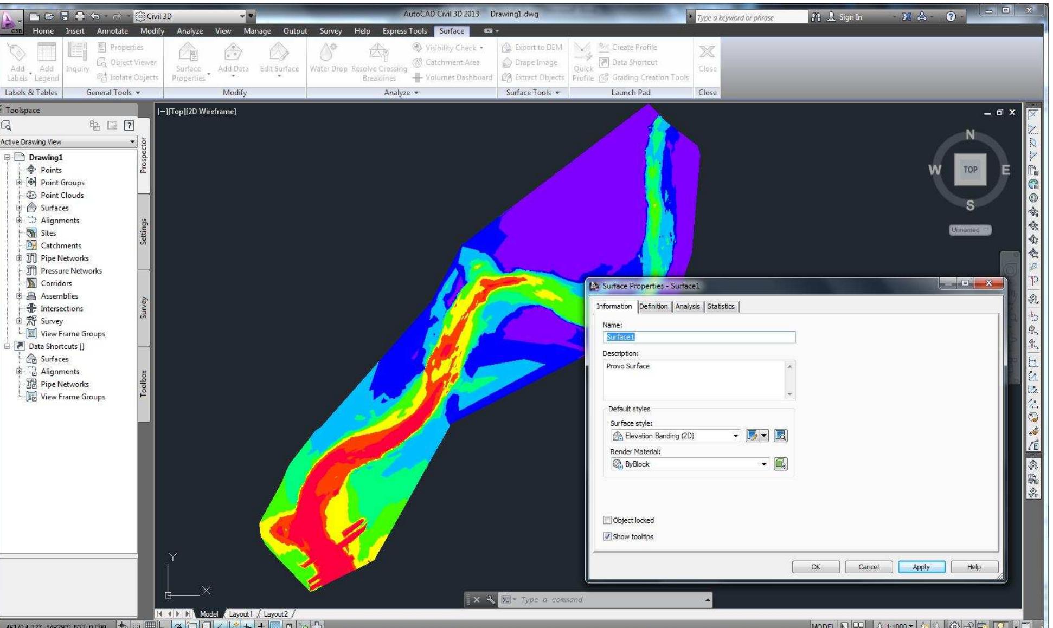Open the Express Tools menu
Image resolution: width=1053 pixels, height=628 pixels.
pyautogui.click(x=404, y=31)
